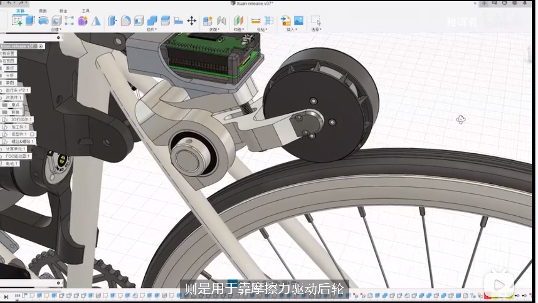Select the Fillet tool
Image resolution: width=538 pixels, height=303 pixels.
tap(126, 21)
